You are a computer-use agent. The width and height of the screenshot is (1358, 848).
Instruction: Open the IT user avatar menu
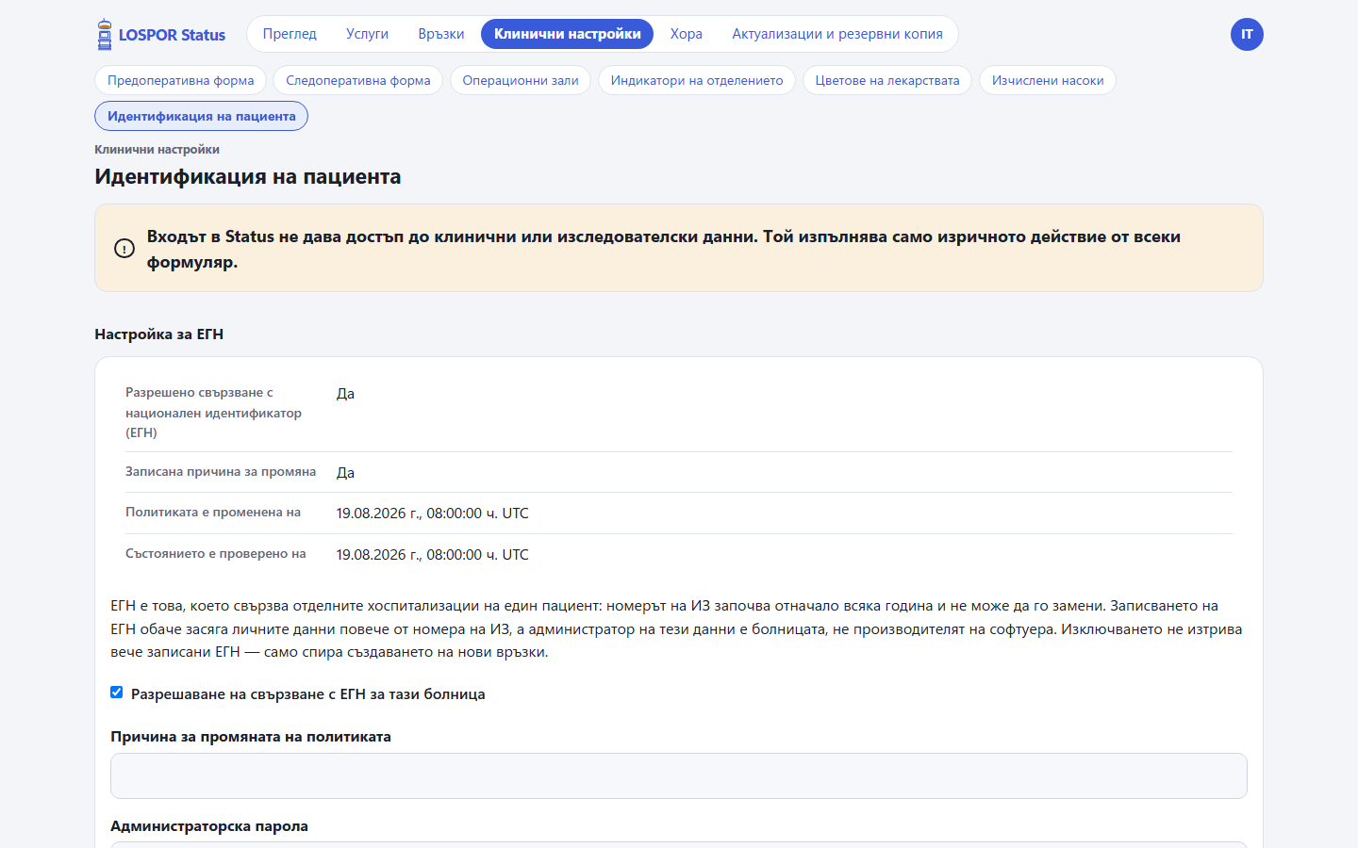pos(1247,35)
